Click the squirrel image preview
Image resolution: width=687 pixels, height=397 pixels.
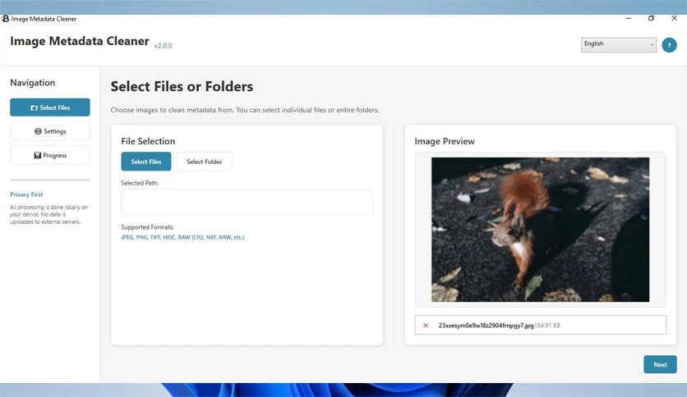(x=540, y=230)
